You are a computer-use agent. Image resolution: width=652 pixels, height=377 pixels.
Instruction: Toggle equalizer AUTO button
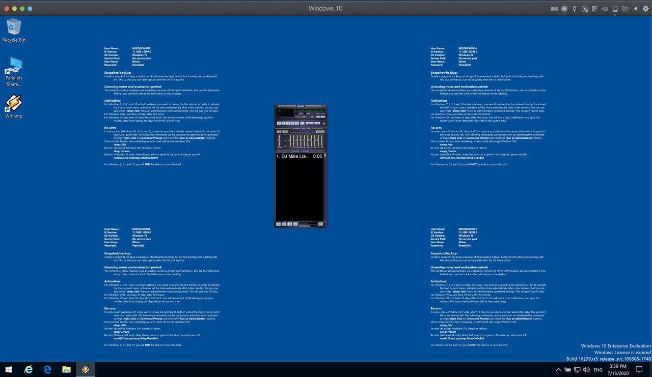(x=285, y=132)
